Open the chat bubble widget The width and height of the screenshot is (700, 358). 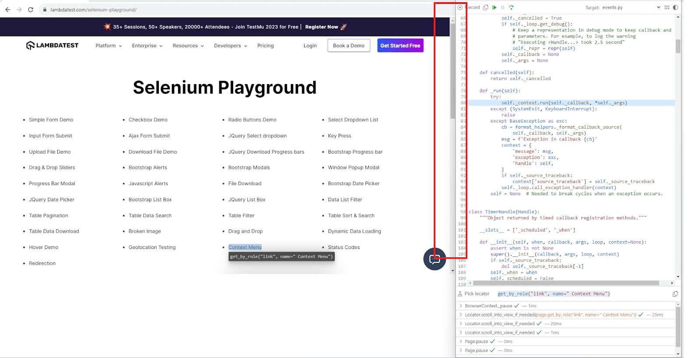click(434, 259)
